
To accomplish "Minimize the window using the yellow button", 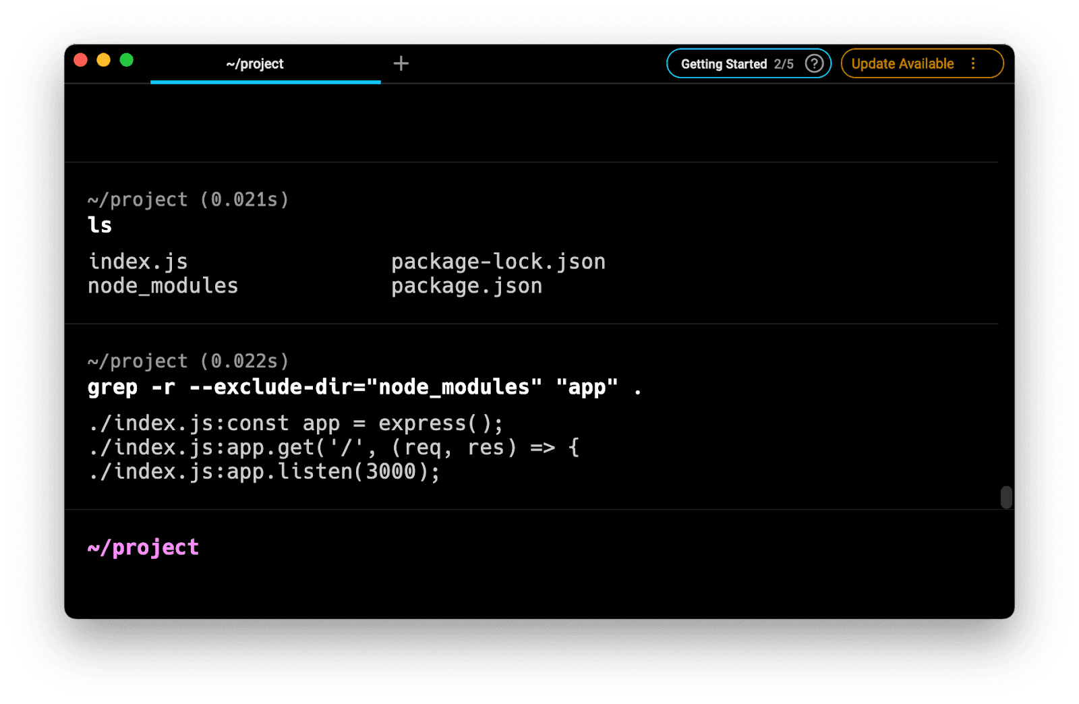I will click(103, 60).
